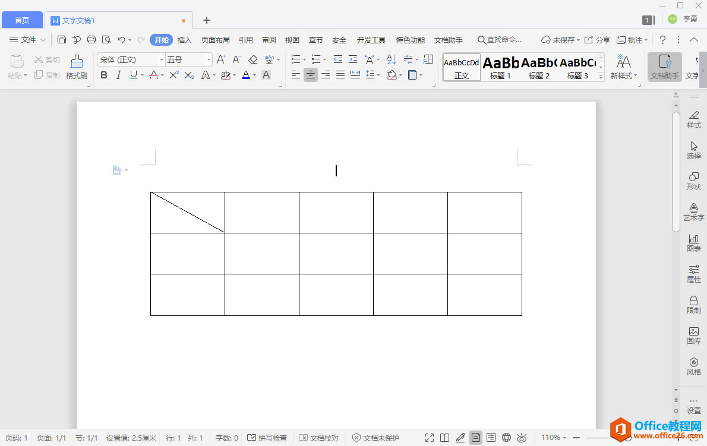Viewport: 707px width, 446px height.
Task: Click the Undo arrow icon
Action: [x=121, y=40]
